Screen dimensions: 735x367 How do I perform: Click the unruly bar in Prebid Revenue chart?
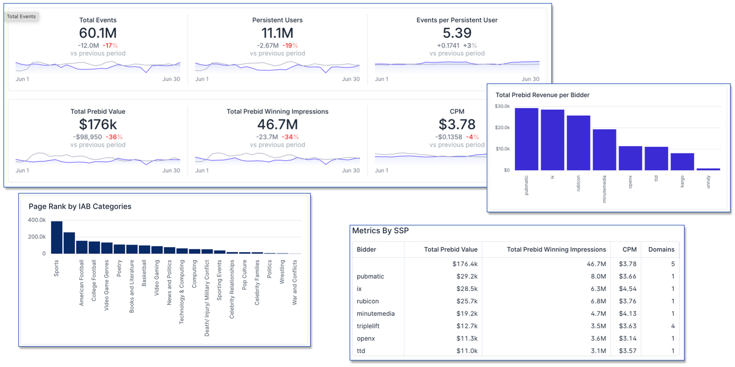(x=708, y=169)
